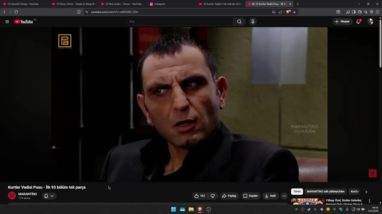
Task: Click Paylaş share button
Action: [x=229, y=196]
